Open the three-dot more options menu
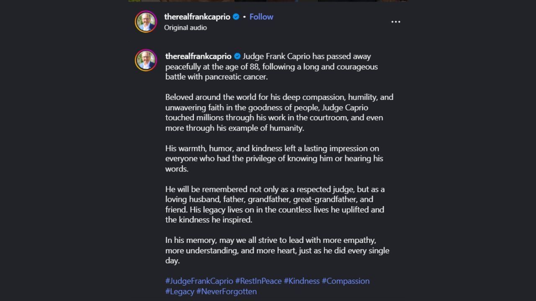536x301 pixels. pos(396,22)
